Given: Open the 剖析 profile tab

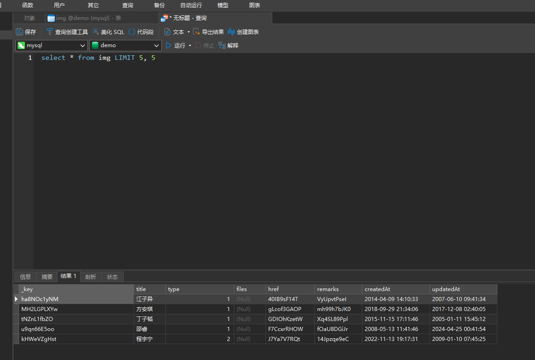Looking at the screenshot, I should tap(91, 277).
